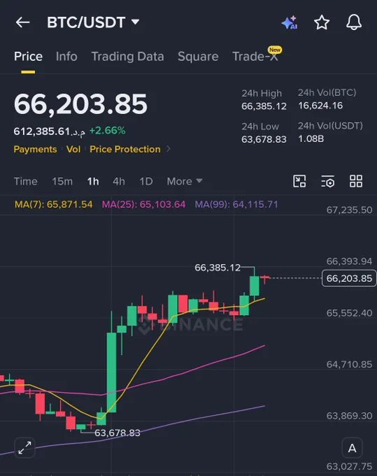Select the Time chart interval

pos(25,181)
